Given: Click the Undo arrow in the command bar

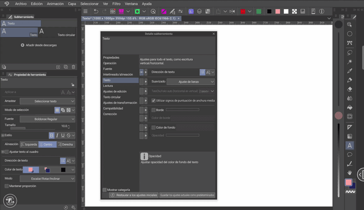Looking at the screenshot, I should pos(96,10).
